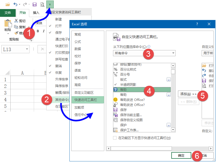Image resolution: width=216 pixels, height=163 pixels.
Task: Uncheck 打印预览 in the customization menu
Action: tap(63, 52)
